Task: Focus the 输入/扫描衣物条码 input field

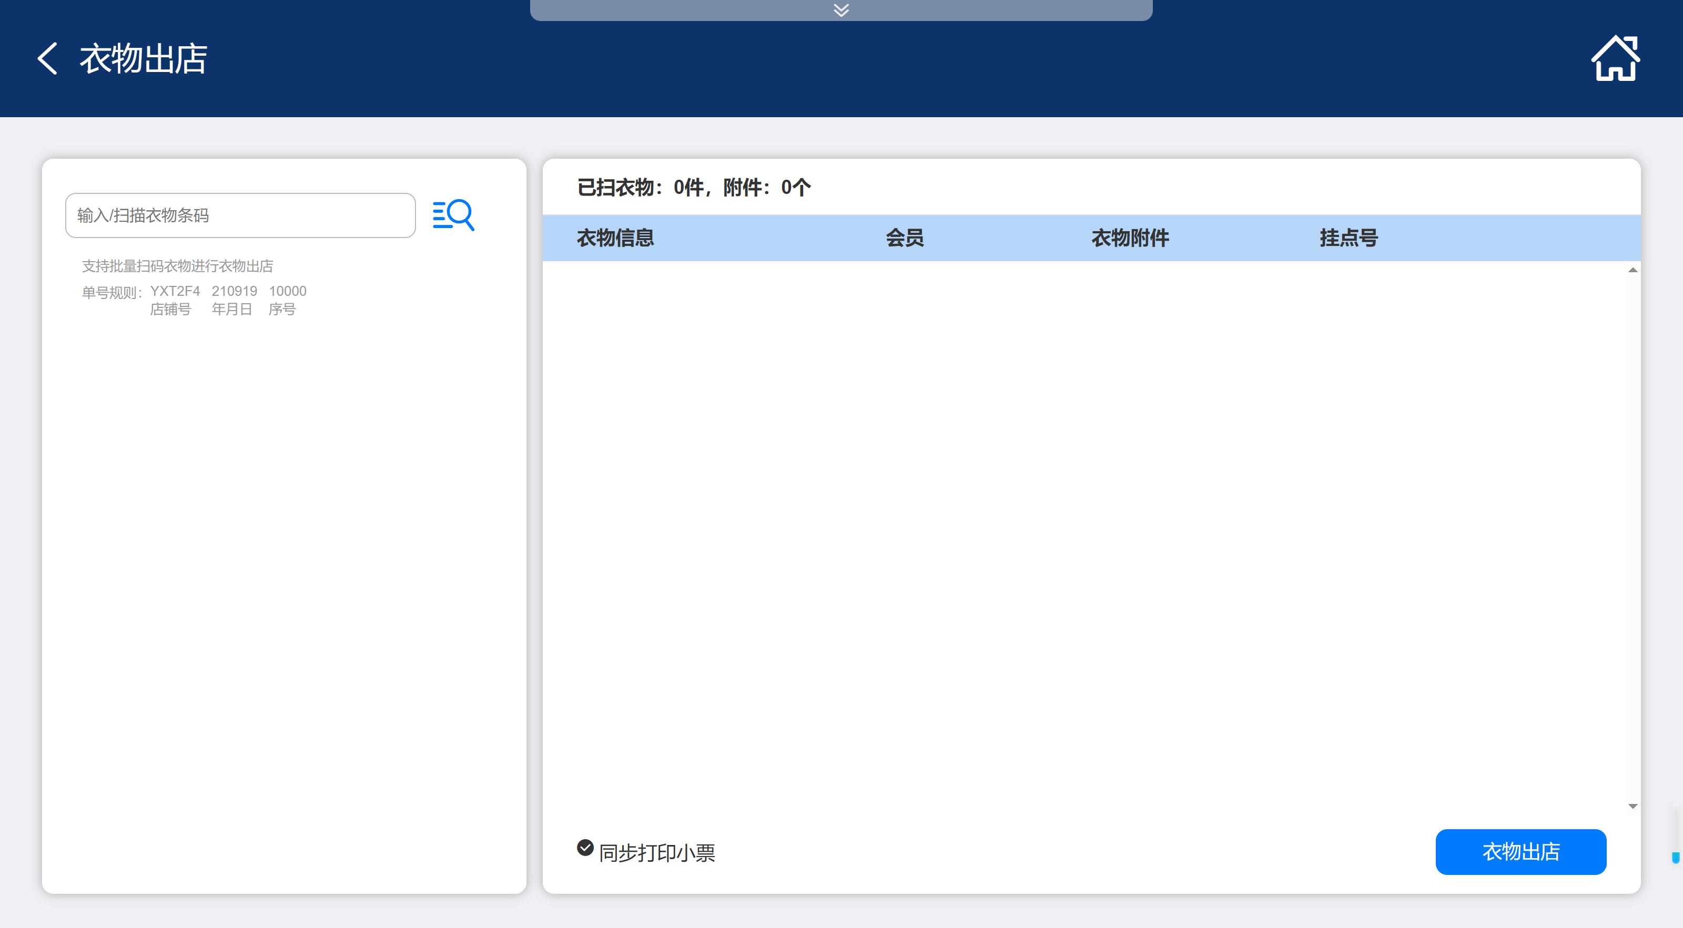Action: point(240,215)
